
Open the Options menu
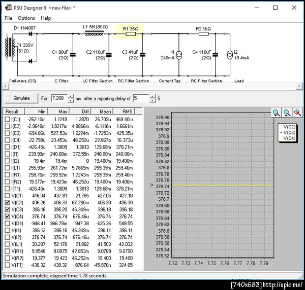26,18
